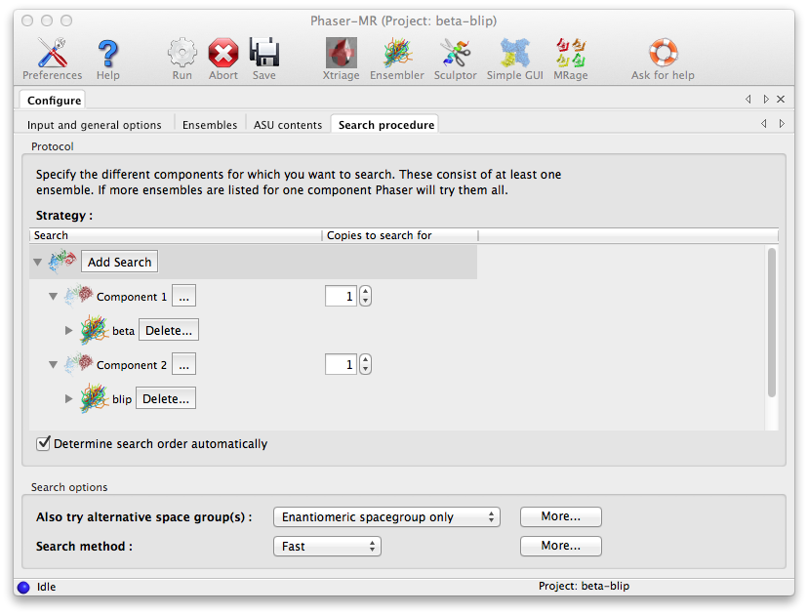Viewport: 808px width, 615px height.
Task: Switch to the ASU contents tab
Action: 288,125
